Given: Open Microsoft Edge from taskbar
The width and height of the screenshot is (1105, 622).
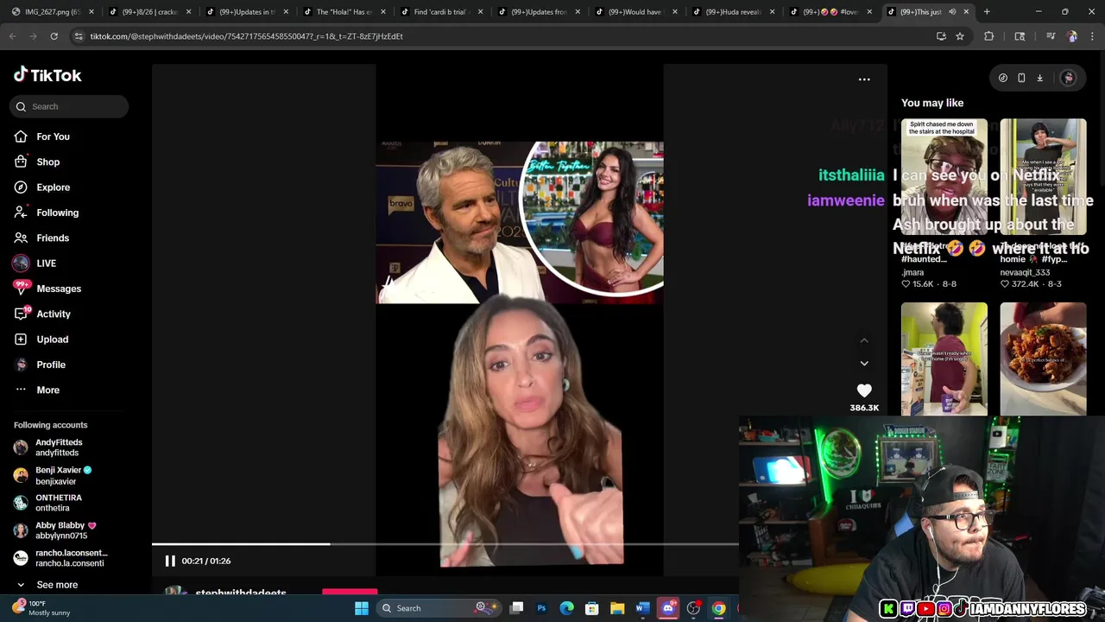Looking at the screenshot, I should 566,608.
